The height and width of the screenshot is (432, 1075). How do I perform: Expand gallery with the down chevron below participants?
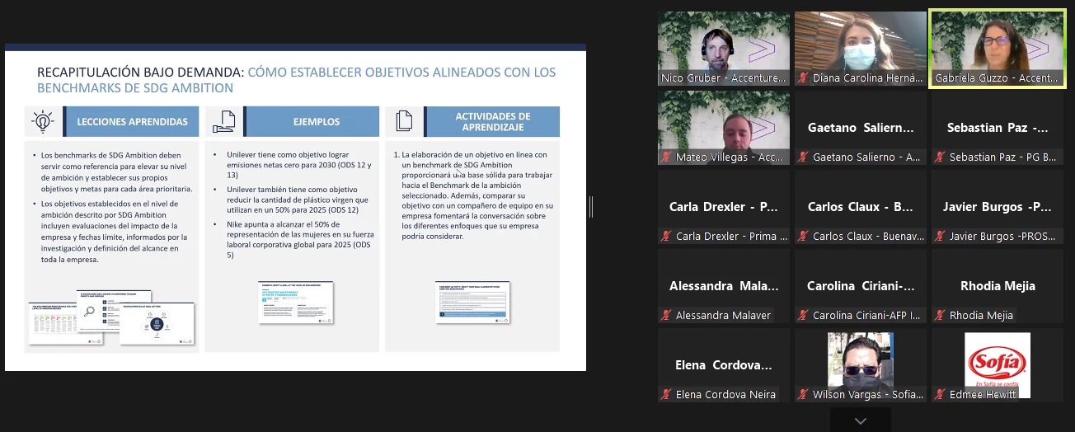[861, 420]
